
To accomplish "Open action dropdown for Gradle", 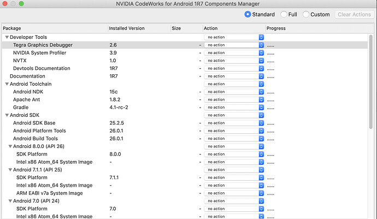I will point(234,108).
